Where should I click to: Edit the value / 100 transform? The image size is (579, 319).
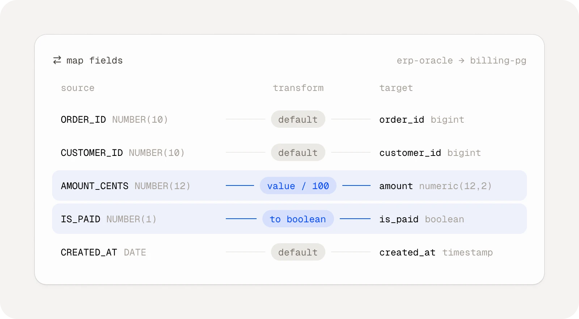(298, 186)
